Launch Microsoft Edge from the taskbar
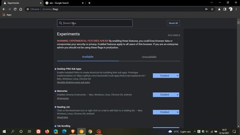The height and width of the screenshot is (135, 240). pos(64,132)
